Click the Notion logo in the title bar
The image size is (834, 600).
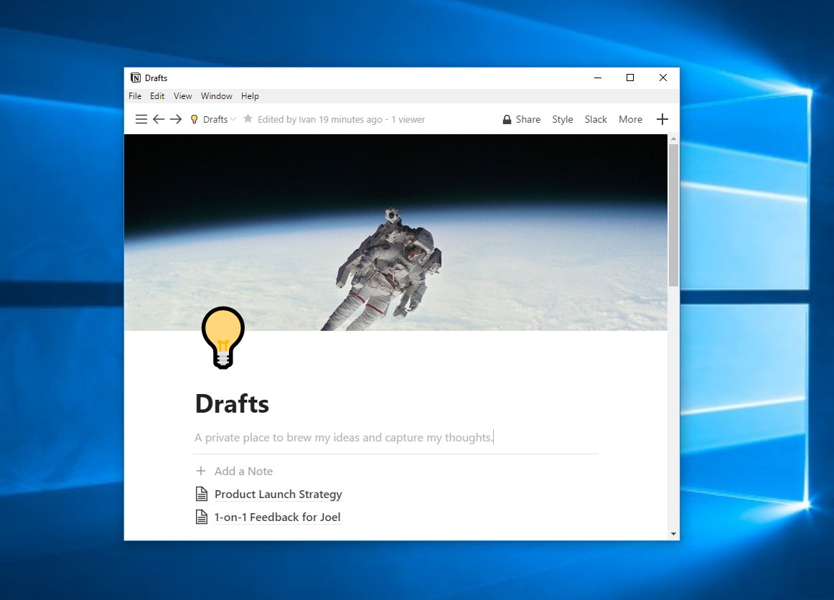[136, 78]
